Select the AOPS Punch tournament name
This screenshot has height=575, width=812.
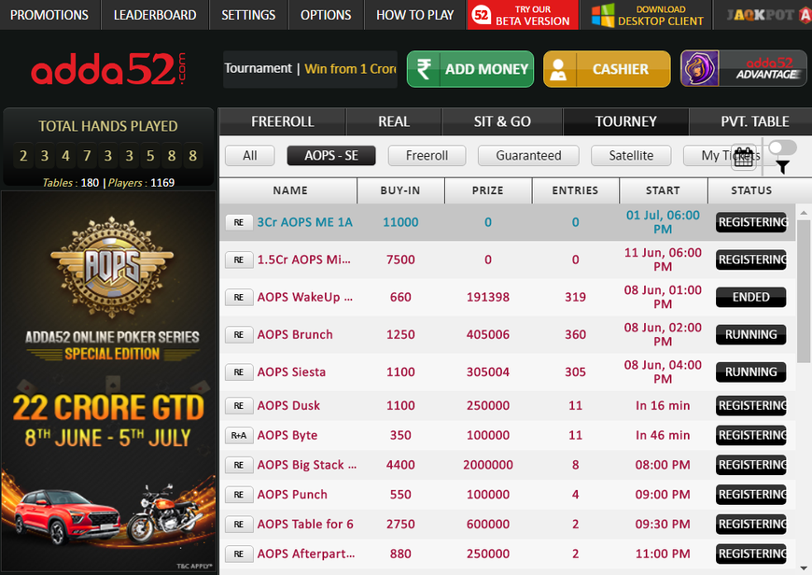pyautogui.click(x=292, y=495)
